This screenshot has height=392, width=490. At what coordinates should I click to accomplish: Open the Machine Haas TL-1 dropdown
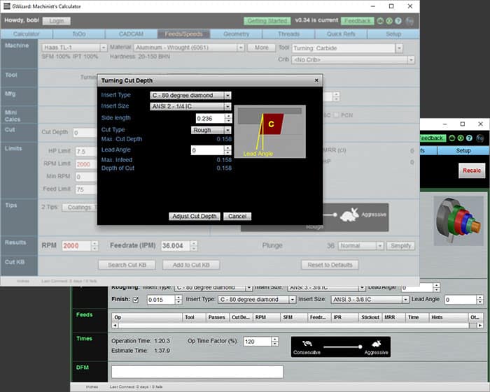click(104, 48)
